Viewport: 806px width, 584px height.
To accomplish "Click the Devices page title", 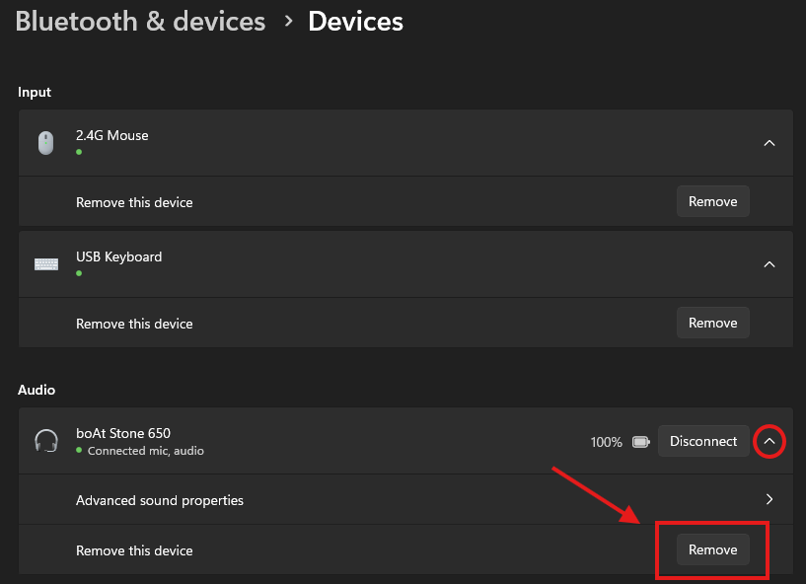I will [355, 21].
